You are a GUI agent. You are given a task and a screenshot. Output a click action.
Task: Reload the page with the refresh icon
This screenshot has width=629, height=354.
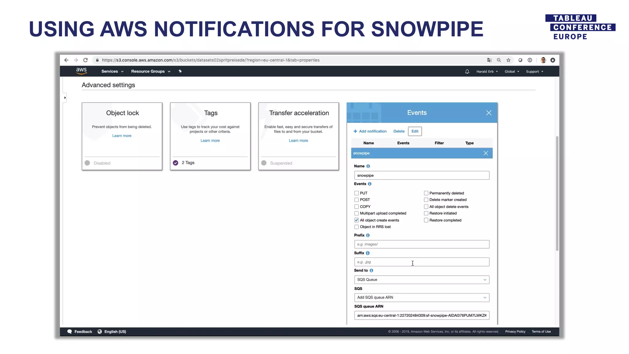point(85,60)
